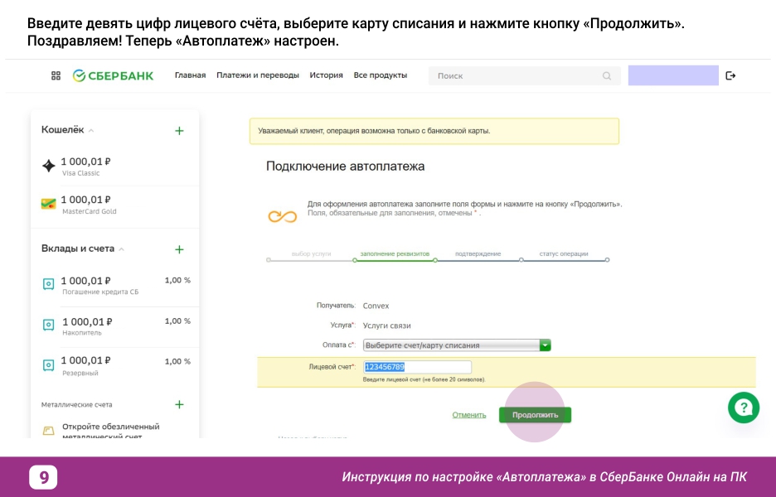Click the Convex recipient value
776x497 pixels.
tap(376, 306)
